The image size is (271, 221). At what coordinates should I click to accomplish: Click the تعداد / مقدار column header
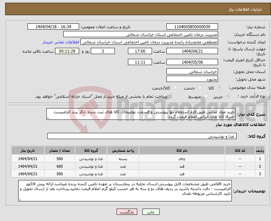(x=59, y=150)
